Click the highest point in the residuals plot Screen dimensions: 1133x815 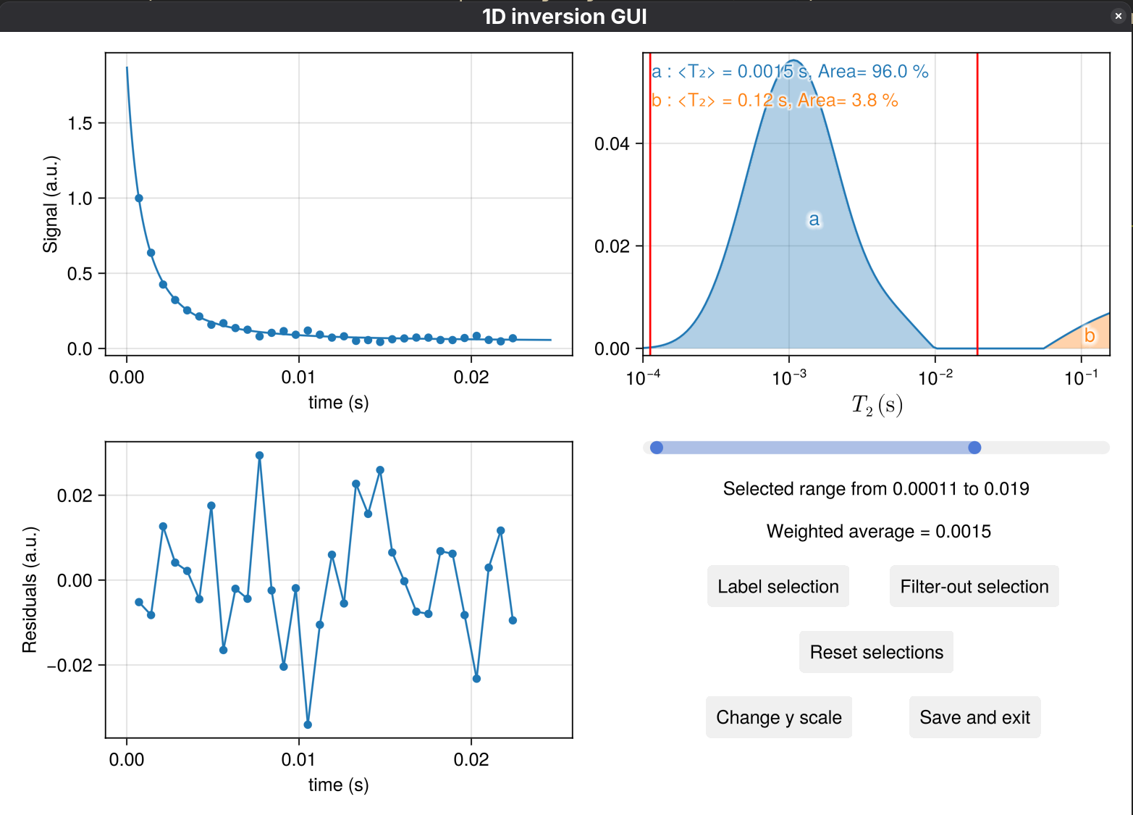tap(260, 456)
